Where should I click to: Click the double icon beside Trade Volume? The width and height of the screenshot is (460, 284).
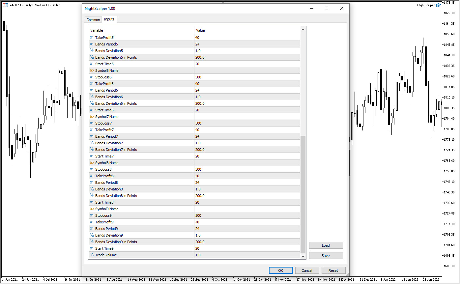coord(92,255)
